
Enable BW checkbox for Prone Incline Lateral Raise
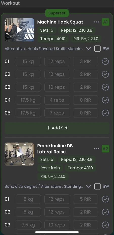[97, 186]
